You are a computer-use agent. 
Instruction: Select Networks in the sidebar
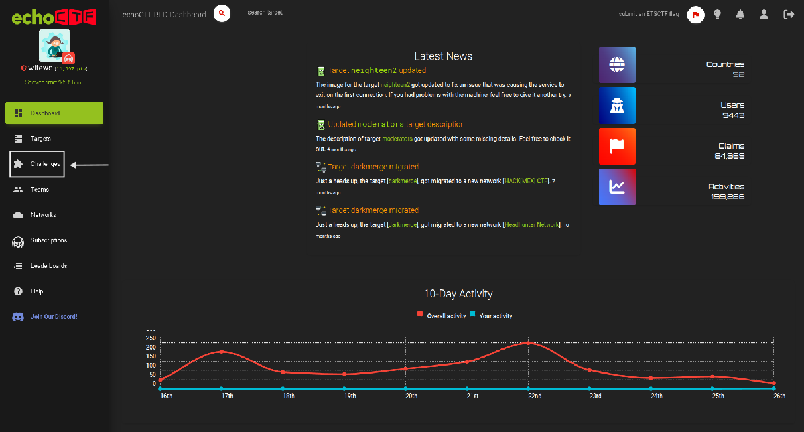[43, 215]
